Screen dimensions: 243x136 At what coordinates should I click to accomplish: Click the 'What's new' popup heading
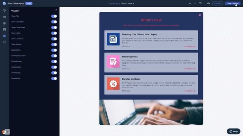(151, 20)
